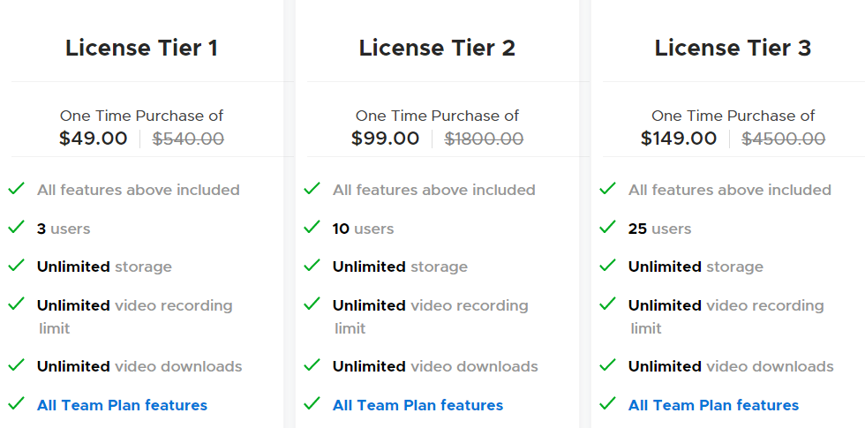Click Tier 1 All Team Plan features checkmark
The height and width of the screenshot is (428, 865).
click(x=17, y=403)
